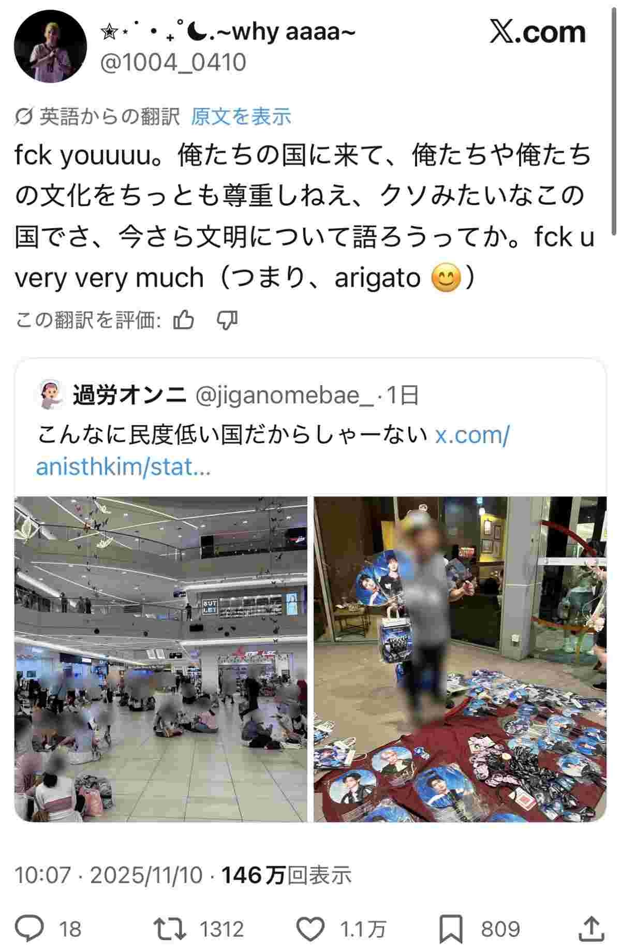Click the translation pencil icon
The image size is (621, 950).
point(24,117)
